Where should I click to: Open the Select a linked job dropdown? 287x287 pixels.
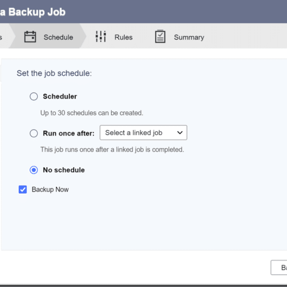coord(143,132)
